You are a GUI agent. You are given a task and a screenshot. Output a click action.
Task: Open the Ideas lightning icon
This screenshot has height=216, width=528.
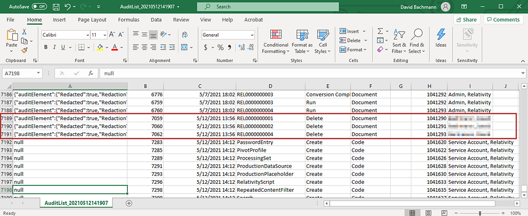click(x=441, y=35)
